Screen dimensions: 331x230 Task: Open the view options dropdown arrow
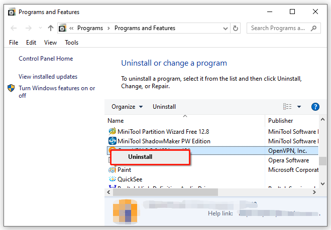(299, 107)
